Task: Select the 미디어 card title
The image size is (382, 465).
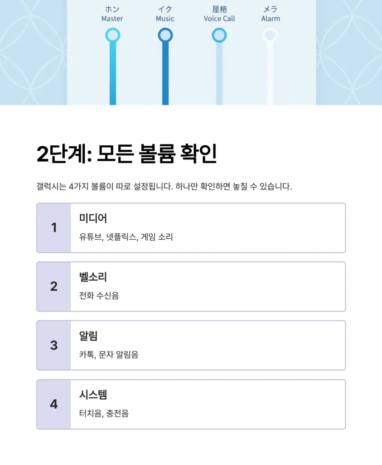Action: tap(93, 218)
